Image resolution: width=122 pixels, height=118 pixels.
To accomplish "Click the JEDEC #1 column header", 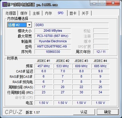I will 44,61.
